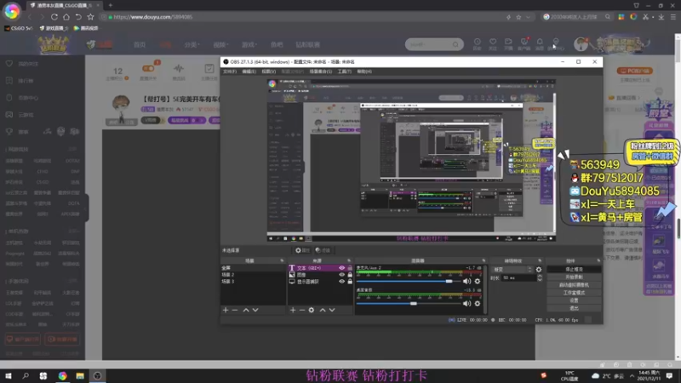
Task: Open OBS Scene Collection menu
Action: pos(321,71)
